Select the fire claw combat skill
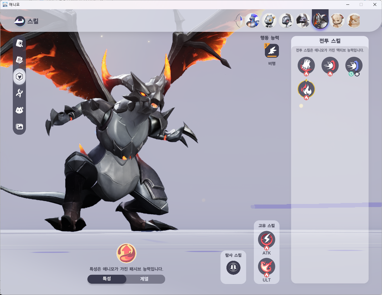Image resolution: width=382 pixels, height=295 pixels. (306, 66)
